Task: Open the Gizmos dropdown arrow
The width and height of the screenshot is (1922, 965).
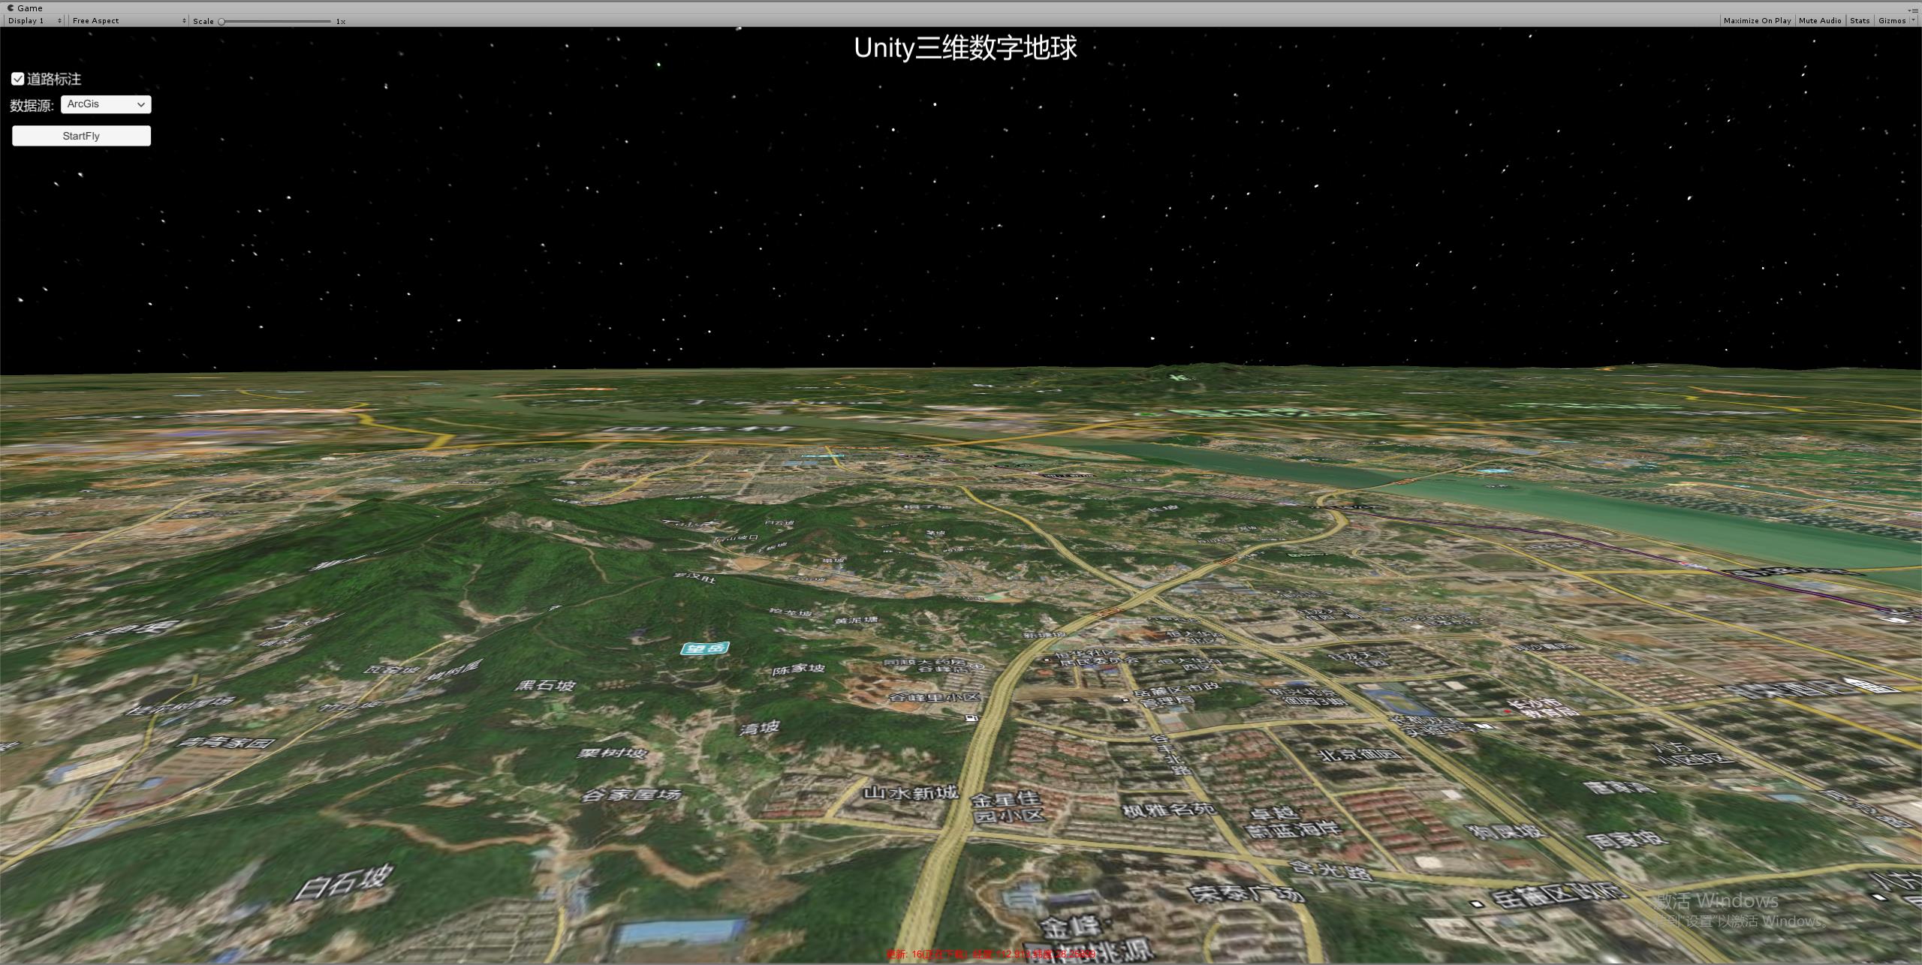Action: tap(1913, 20)
